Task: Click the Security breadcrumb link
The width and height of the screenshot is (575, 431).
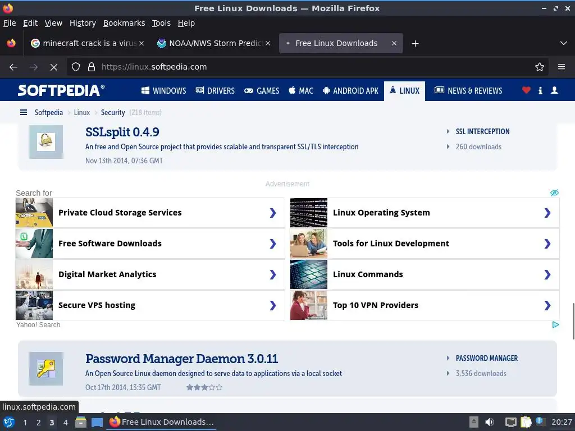Action: coord(112,112)
